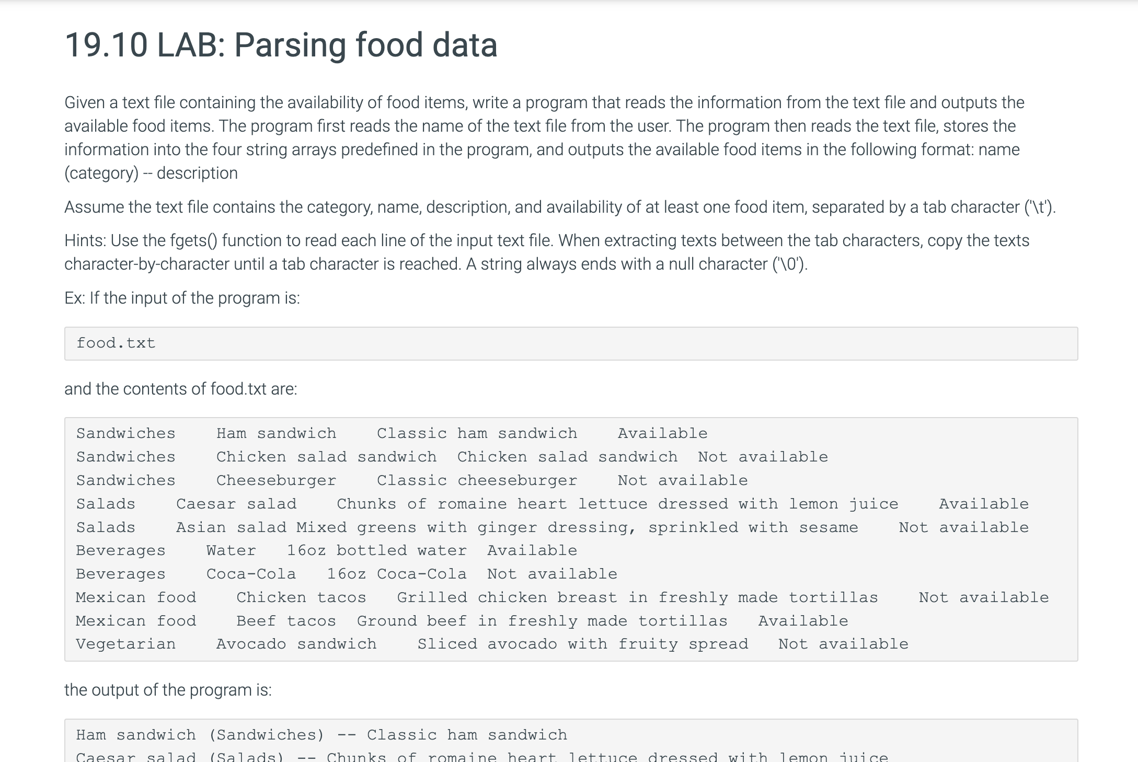Click the 'Vegetarian' category text
1138x762 pixels.
point(126,644)
